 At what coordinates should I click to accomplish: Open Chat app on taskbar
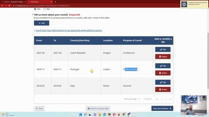(x=95, y=114)
